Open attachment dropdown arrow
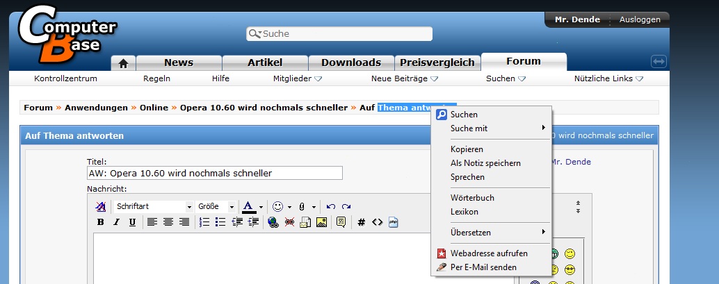The image size is (719, 284). [314, 207]
